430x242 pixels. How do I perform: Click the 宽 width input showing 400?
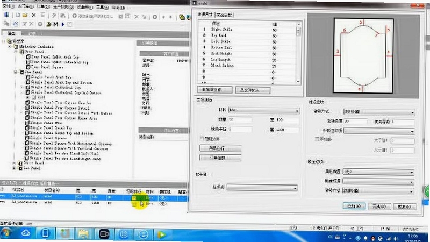(x=287, y=120)
